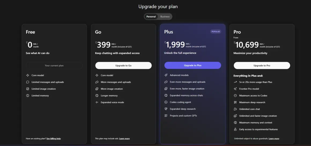Click the Popular badge on Plus plan
The height and width of the screenshot is (146, 311).
tap(216, 31)
